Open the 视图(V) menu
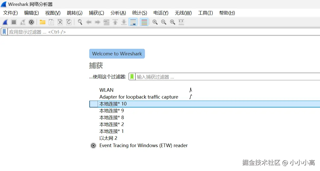 [x=53, y=13]
